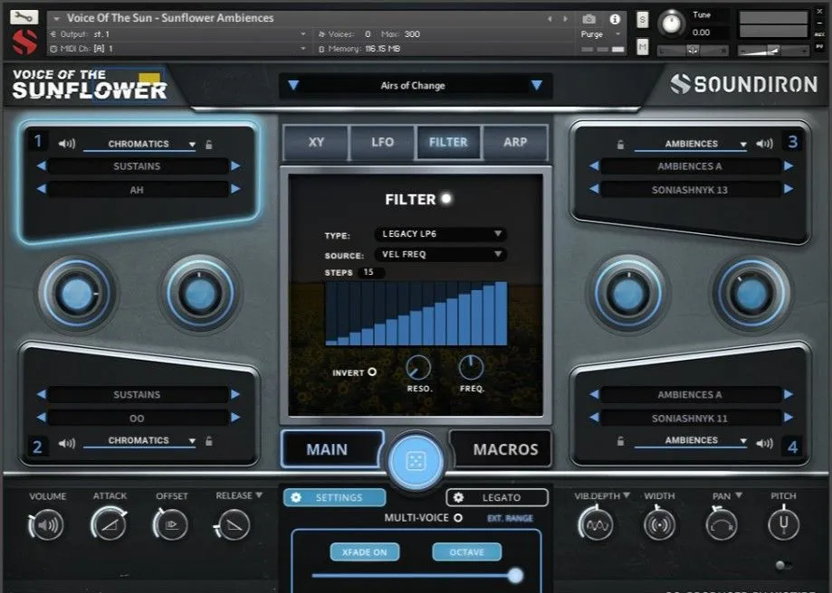Load previous preset with left blue arrow
Image resolution: width=832 pixels, height=593 pixels.
tap(293, 85)
